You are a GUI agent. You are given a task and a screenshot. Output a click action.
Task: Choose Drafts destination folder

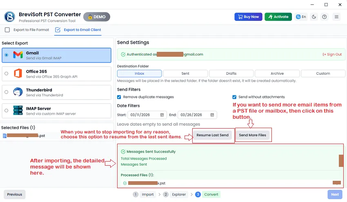point(231,73)
